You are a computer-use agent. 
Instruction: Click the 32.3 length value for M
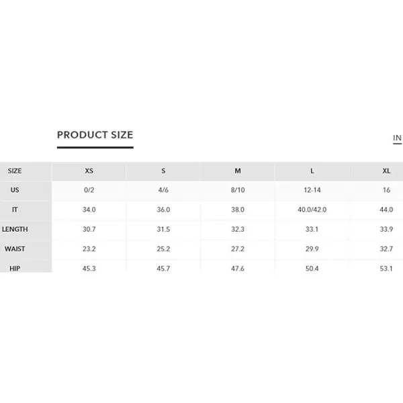pos(238,229)
